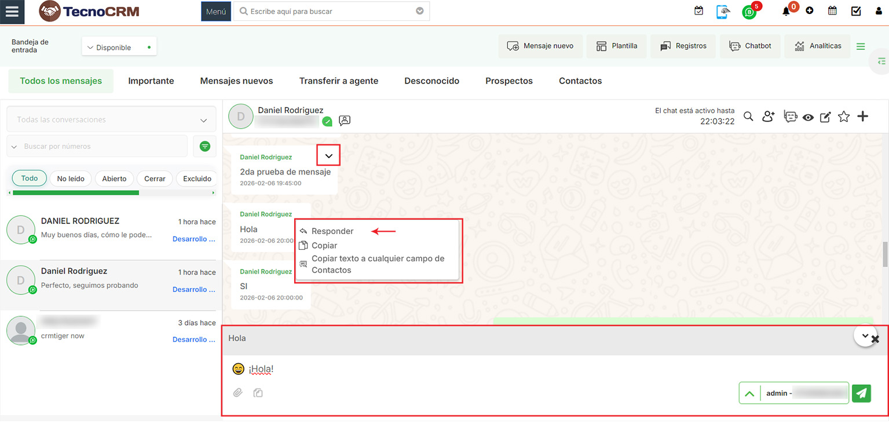Image resolution: width=889 pixels, height=423 pixels.
Task: Choose 'Responder' in the context menu
Action: [332, 231]
